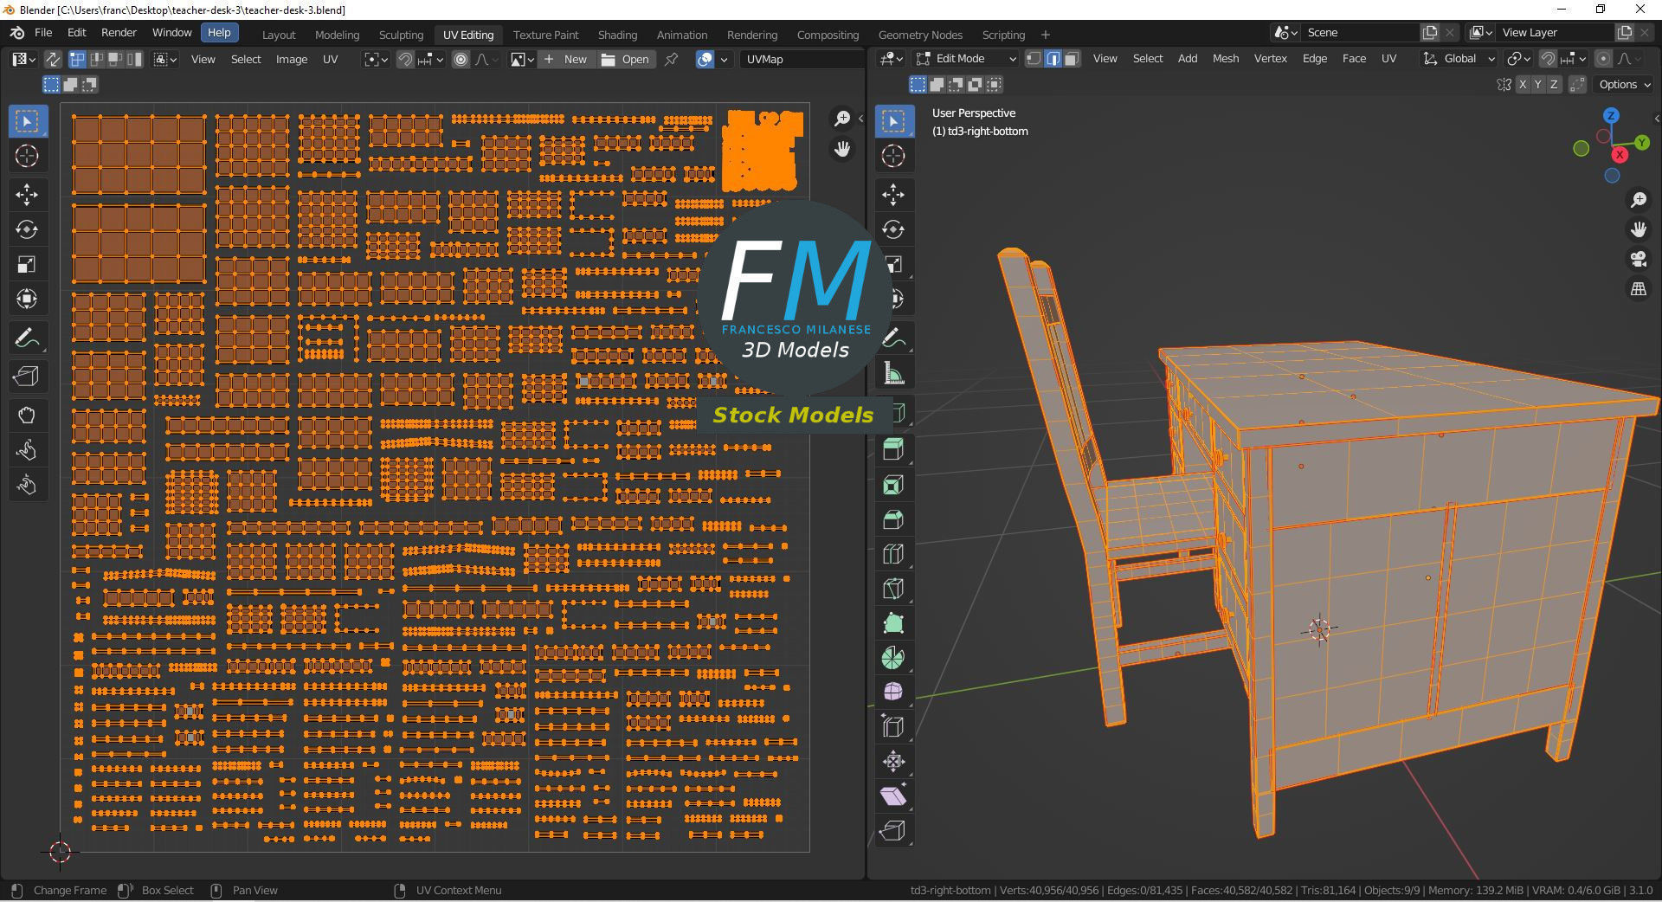
Task: Toggle camera view in 3D viewport
Action: click(x=1638, y=259)
